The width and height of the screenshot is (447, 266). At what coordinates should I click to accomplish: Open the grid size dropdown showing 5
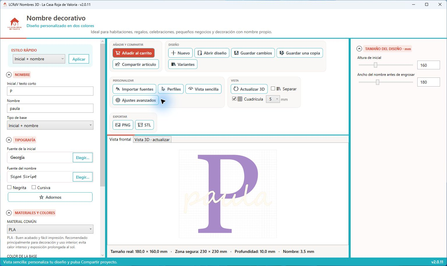click(x=273, y=99)
